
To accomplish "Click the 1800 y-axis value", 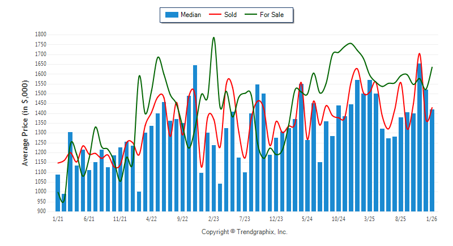I will tap(40, 35).
